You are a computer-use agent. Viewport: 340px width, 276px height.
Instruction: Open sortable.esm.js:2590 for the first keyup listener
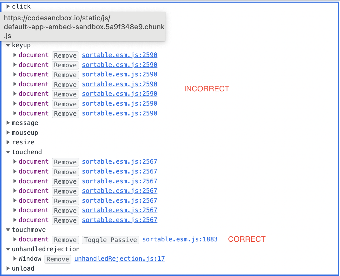[120, 55]
